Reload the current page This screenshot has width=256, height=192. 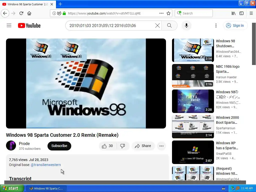[x=21, y=13]
